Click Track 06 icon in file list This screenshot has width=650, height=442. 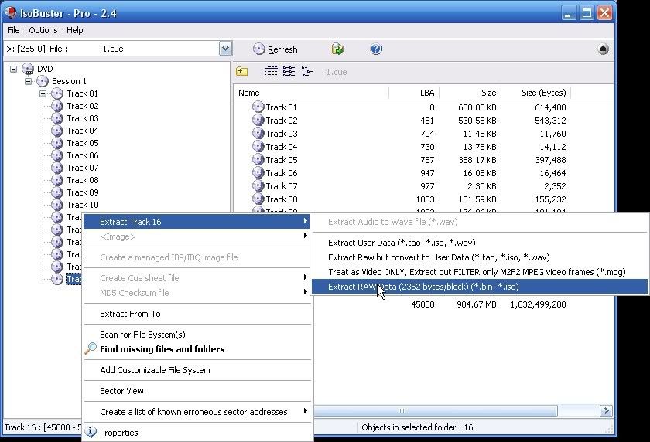pos(258,172)
